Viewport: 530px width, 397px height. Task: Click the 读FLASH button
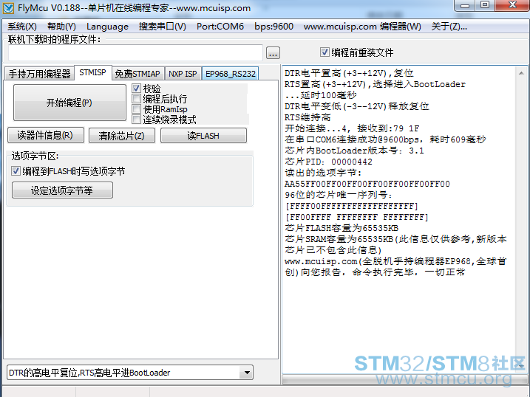[203, 135]
